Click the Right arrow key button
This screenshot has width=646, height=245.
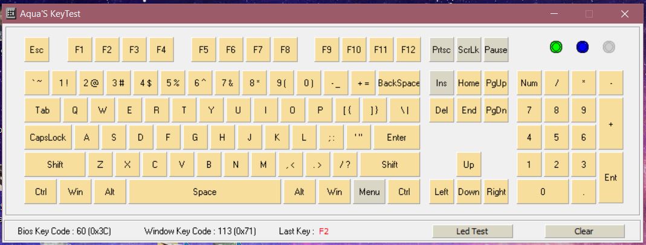pos(496,191)
